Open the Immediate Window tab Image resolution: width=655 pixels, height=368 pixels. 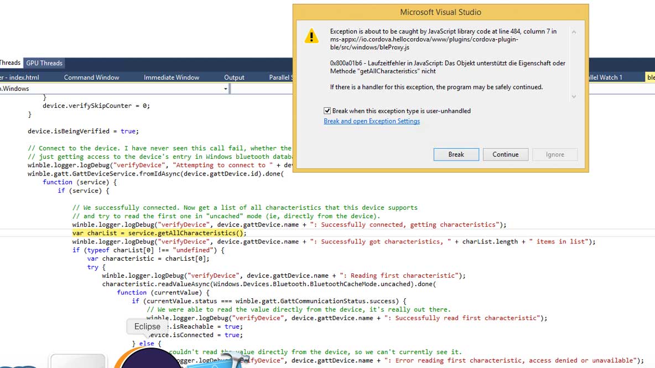coord(171,77)
